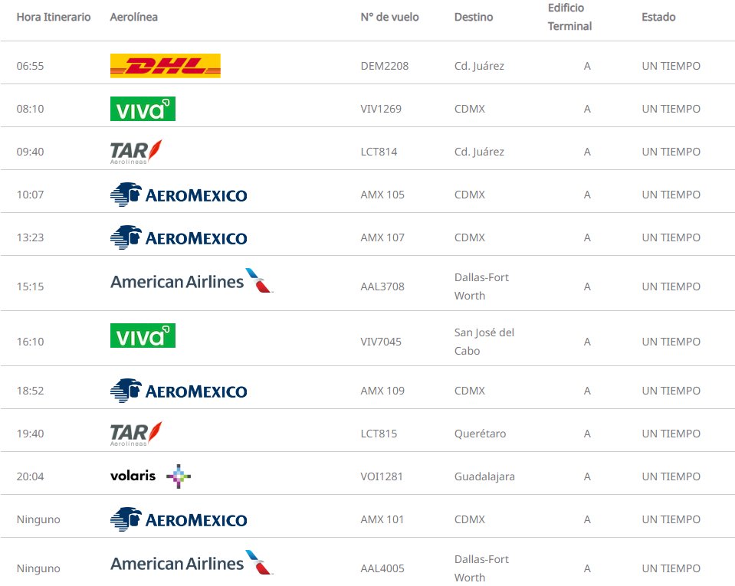This screenshot has width=735, height=586.
Task: Open the Aeromexico logo for AMX 105
Action: point(179,195)
